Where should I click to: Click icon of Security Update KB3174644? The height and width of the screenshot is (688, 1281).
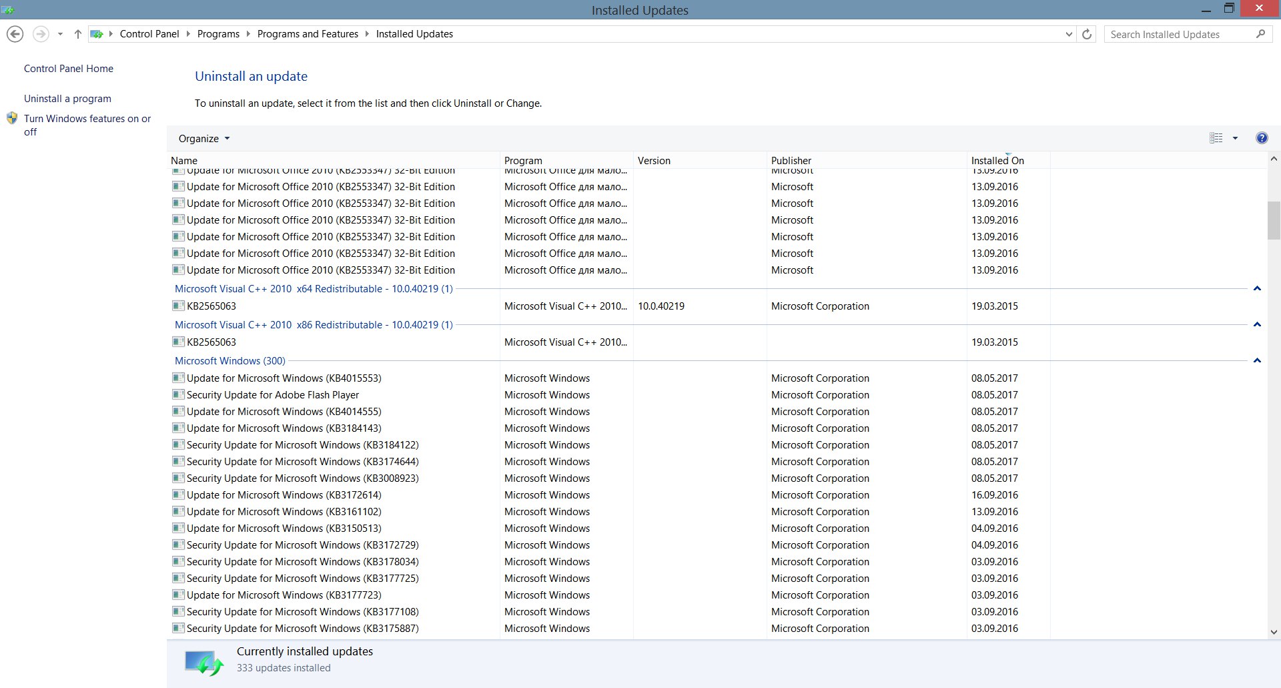178,461
